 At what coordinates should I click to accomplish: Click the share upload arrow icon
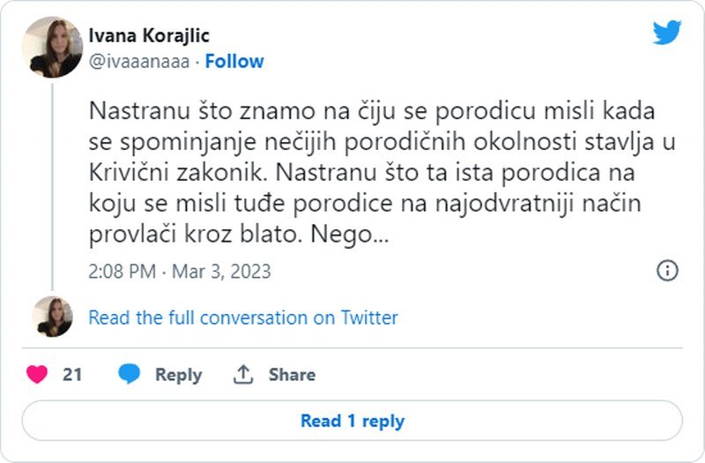tap(243, 374)
